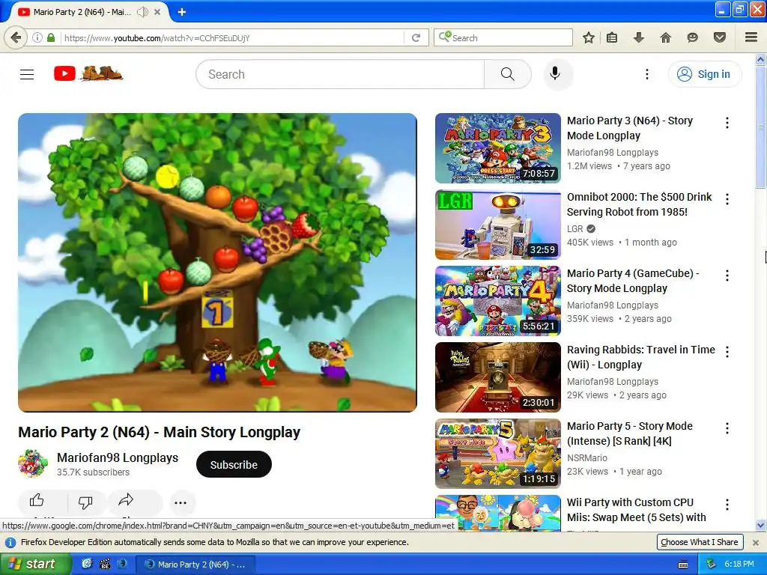767x575 pixels.
Task: Select the Mario Party 2 (N64) browser tab
Action: tap(81, 12)
